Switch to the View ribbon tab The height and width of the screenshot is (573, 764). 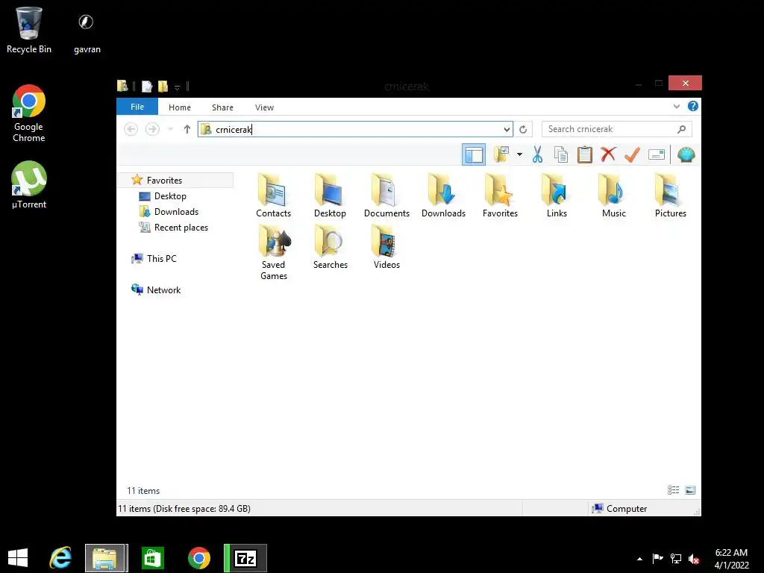pyautogui.click(x=265, y=107)
